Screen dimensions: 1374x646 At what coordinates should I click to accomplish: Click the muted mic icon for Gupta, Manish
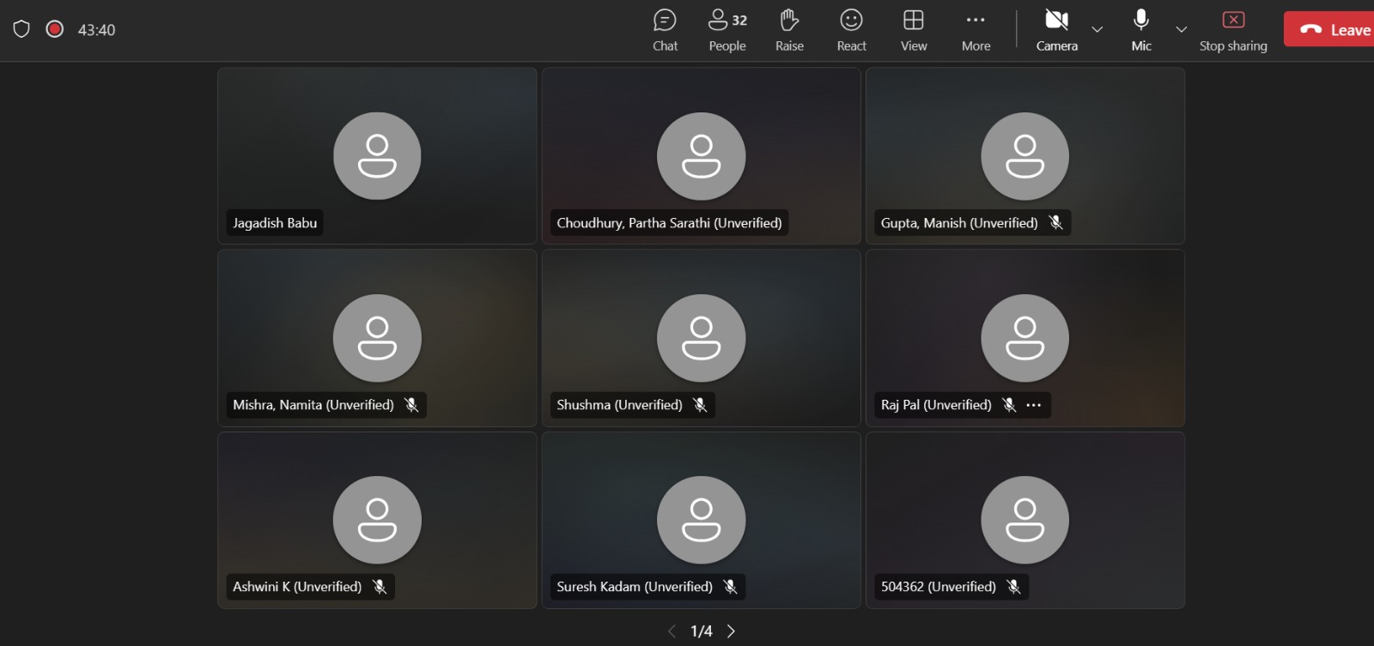point(1056,223)
